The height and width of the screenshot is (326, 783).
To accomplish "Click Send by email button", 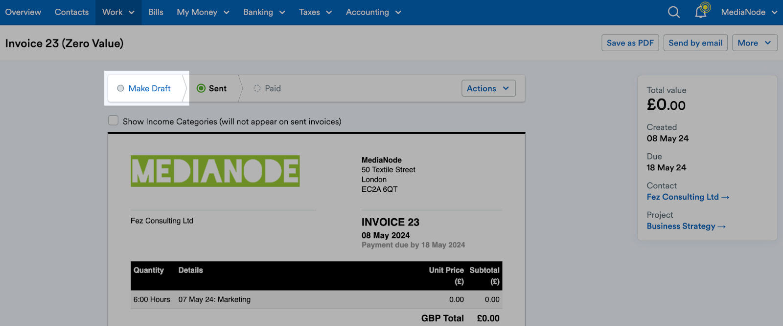I will tap(695, 43).
